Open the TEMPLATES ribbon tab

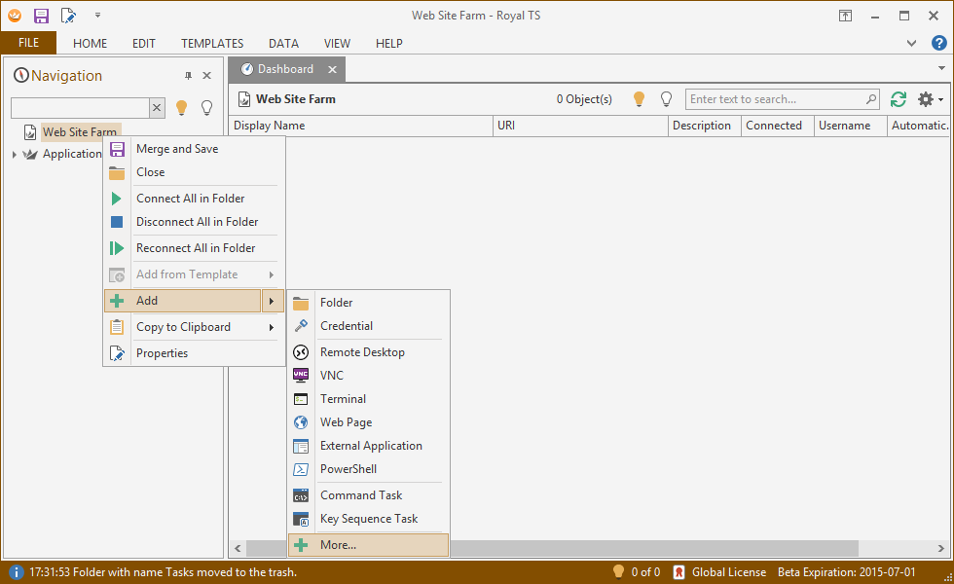click(x=212, y=43)
